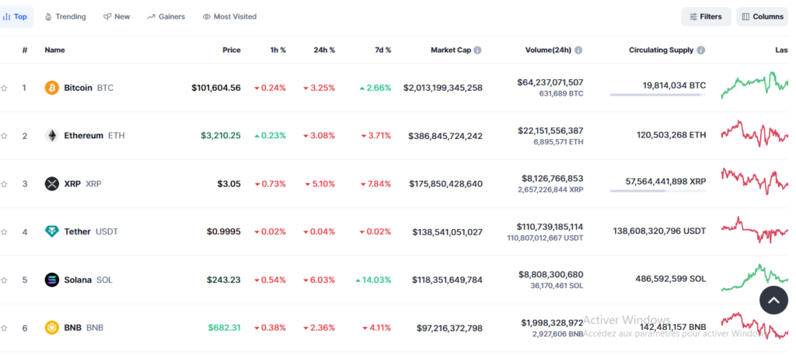Click the BNB logo icon
796x358 pixels.
coord(52,328)
